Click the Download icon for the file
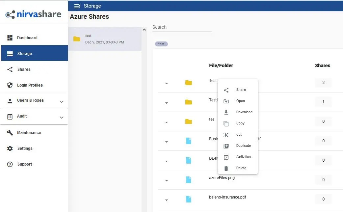 (x=226, y=112)
